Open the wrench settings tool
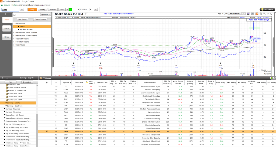 click(265, 14)
